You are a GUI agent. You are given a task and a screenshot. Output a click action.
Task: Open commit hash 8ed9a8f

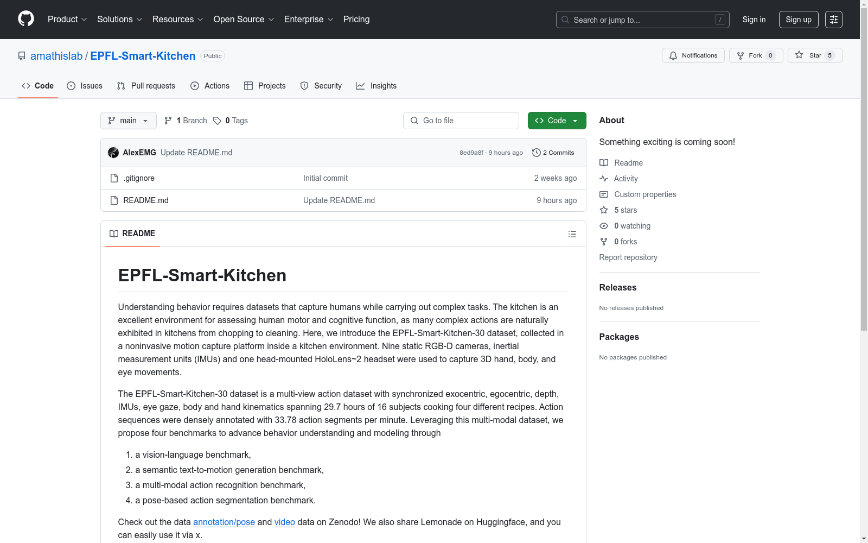click(x=471, y=153)
